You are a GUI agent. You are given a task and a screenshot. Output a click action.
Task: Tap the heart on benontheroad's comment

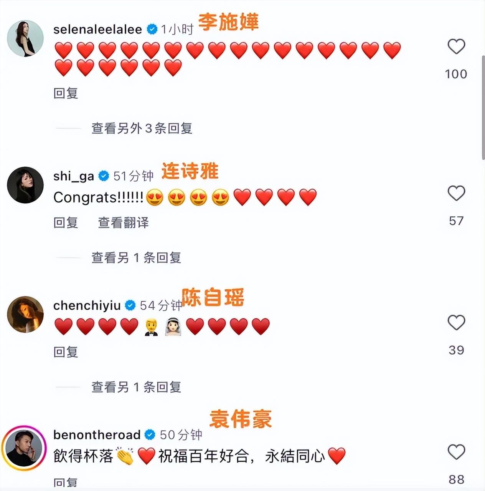456,452
